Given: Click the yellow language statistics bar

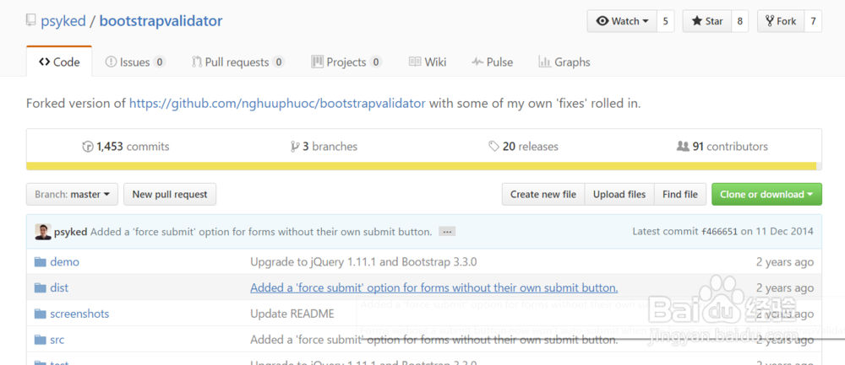Looking at the screenshot, I should tap(423, 166).
